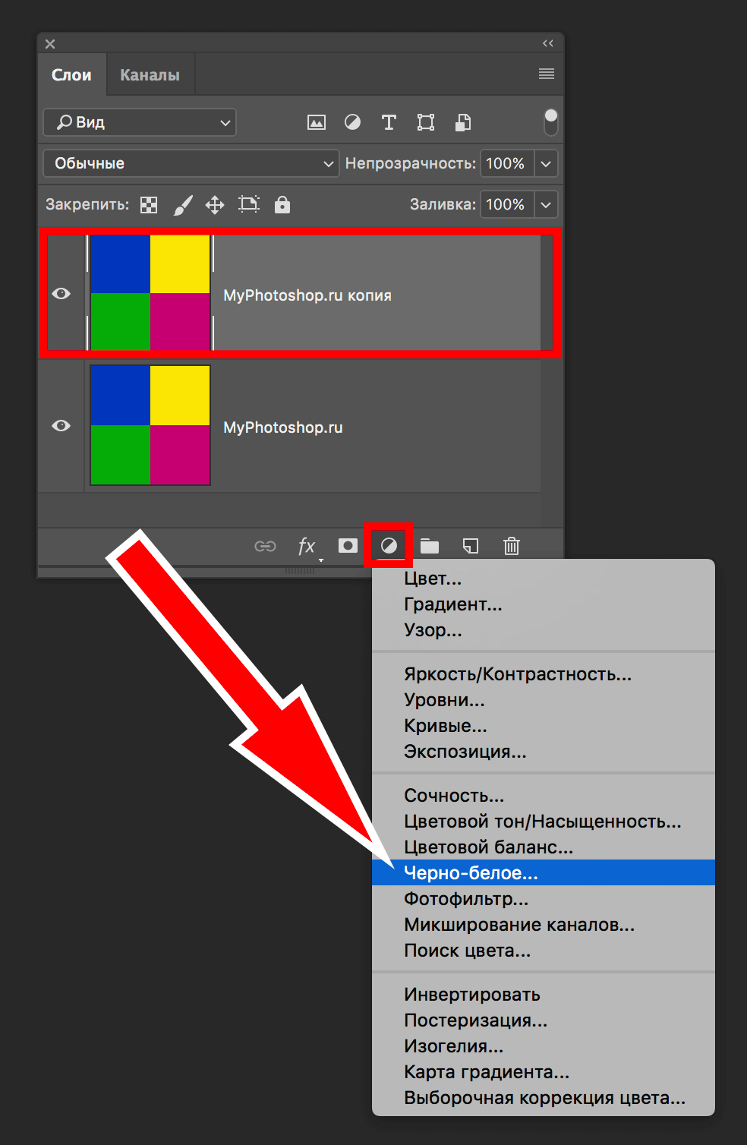Image resolution: width=747 pixels, height=1145 pixels.
Task: Choose Цветовой тон/Насыщенность... adjustment
Action: click(x=544, y=822)
